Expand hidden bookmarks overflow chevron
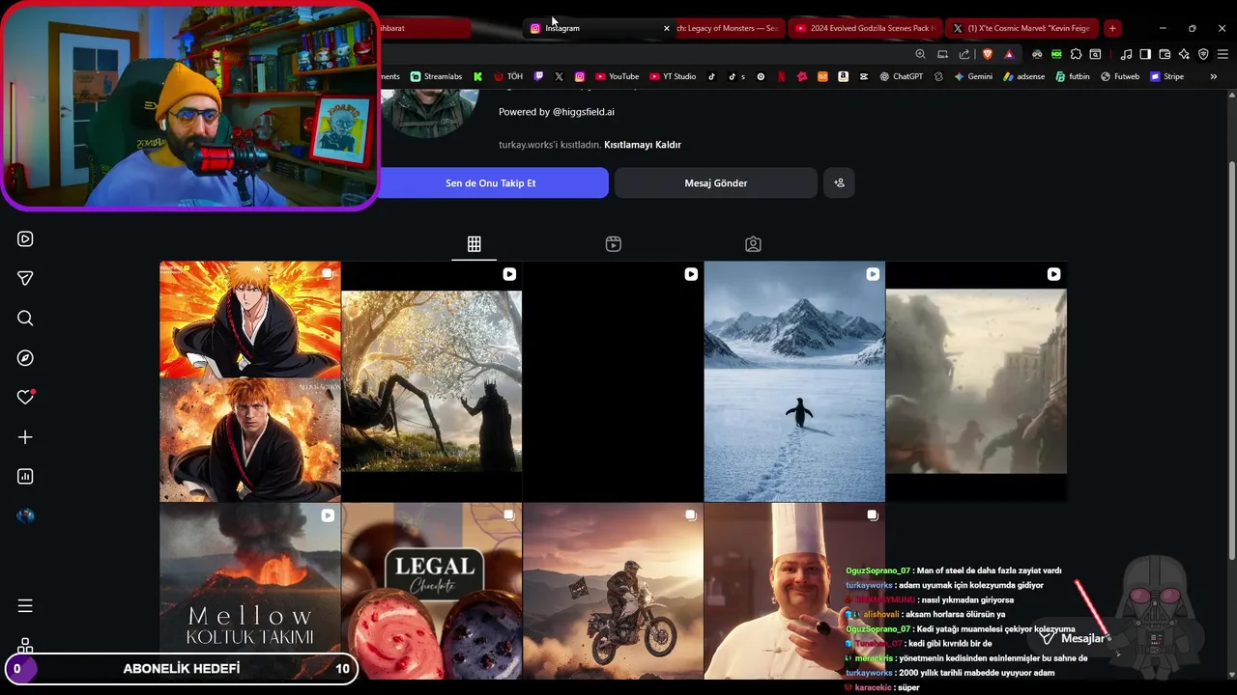This screenshot has height=695, width=1237. point(1213,76)
